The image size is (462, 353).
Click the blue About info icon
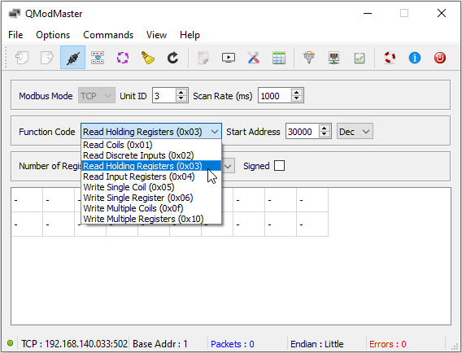click(x=415, y=58)
